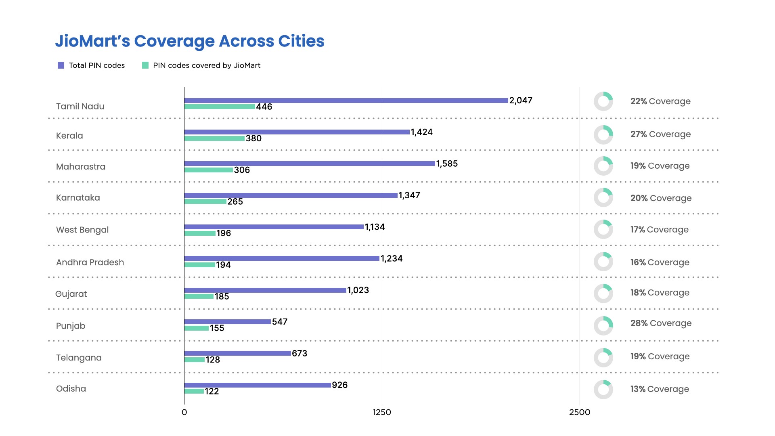Click the 2500 axis tick label
Viewport: 775px width, 436px height.
580,412
